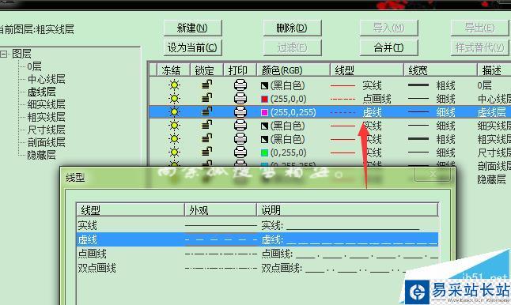Open magenta (255,0,255) color swatch
The height and width of the screenshot is (305, 511).
[x=264, y=113]
